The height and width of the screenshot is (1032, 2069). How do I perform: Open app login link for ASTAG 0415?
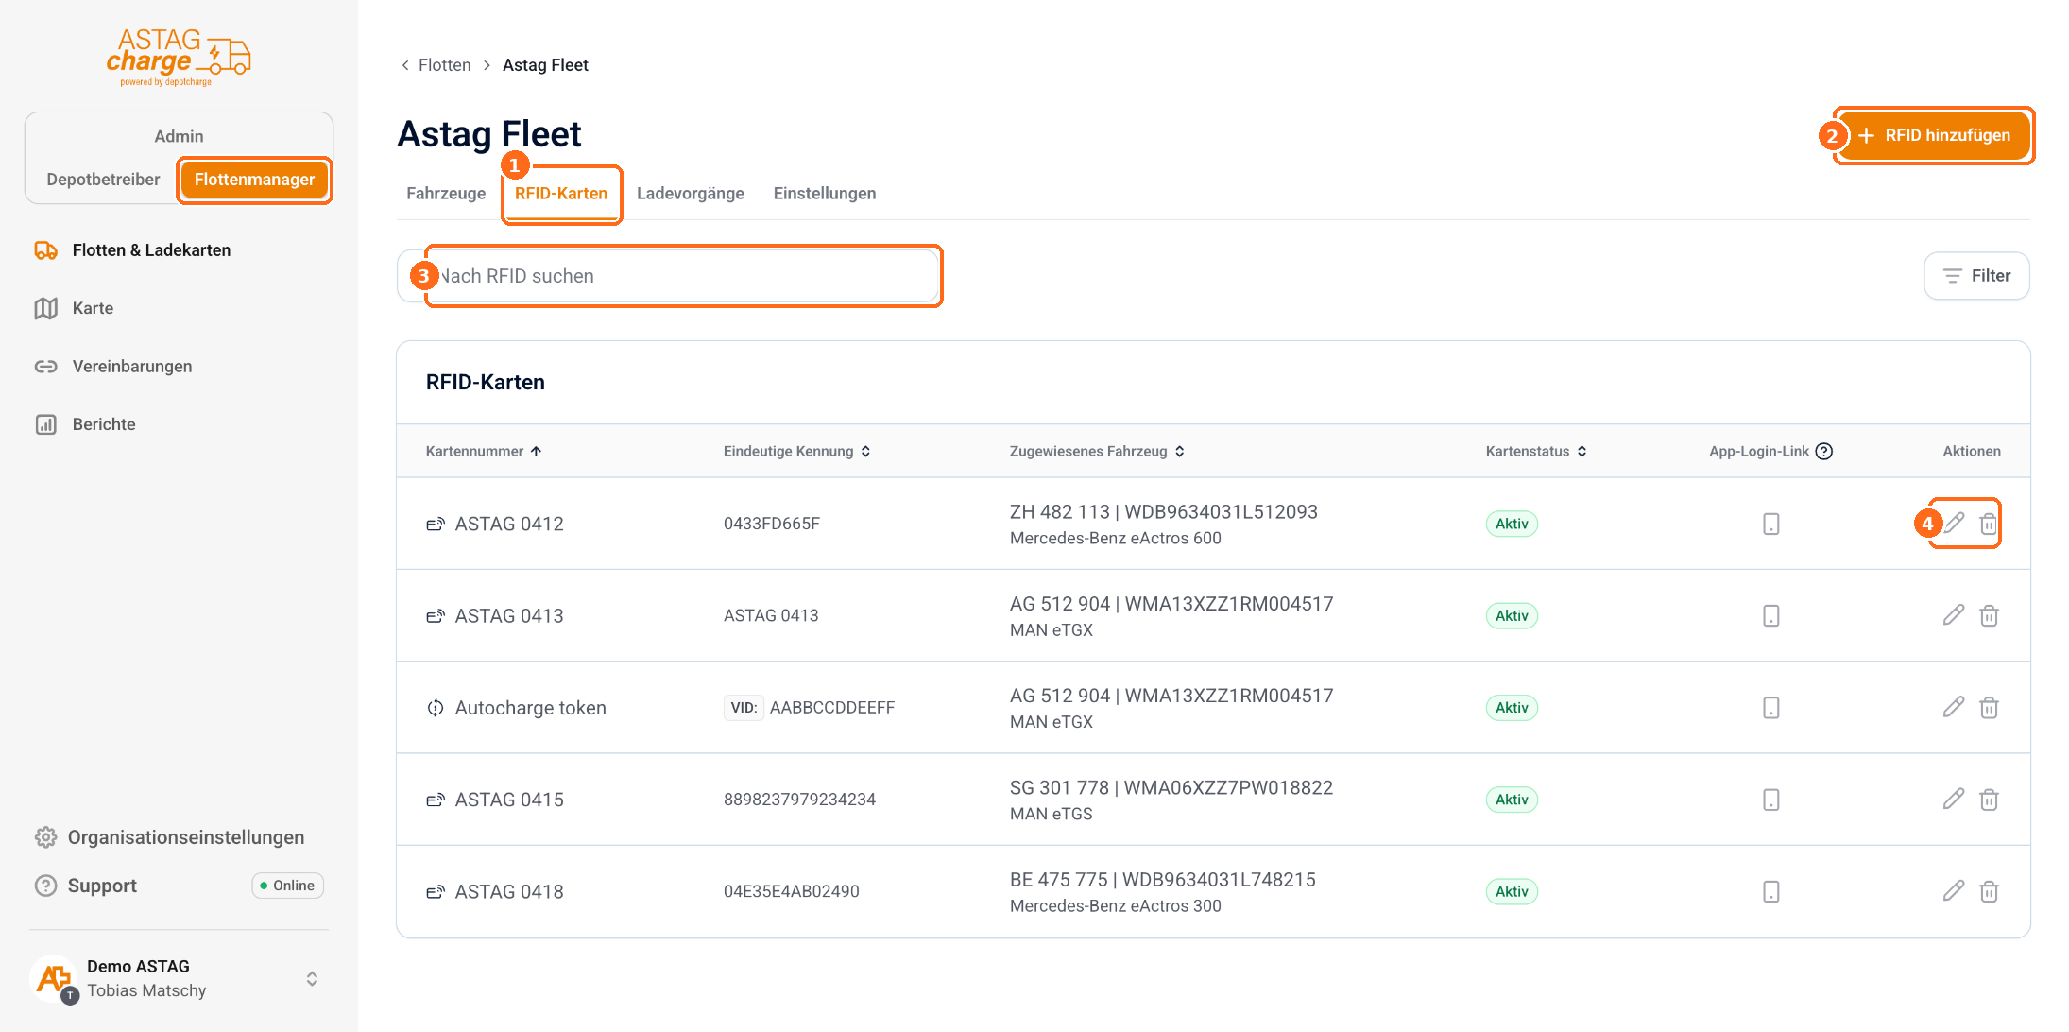point(1771,800)
